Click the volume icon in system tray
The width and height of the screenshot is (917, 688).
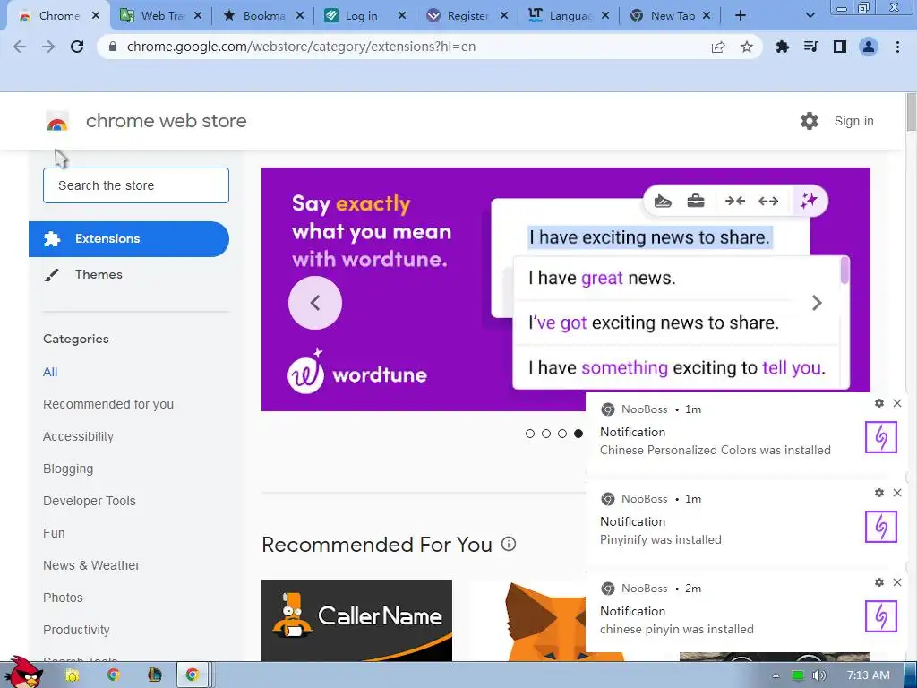click(818, 675)
